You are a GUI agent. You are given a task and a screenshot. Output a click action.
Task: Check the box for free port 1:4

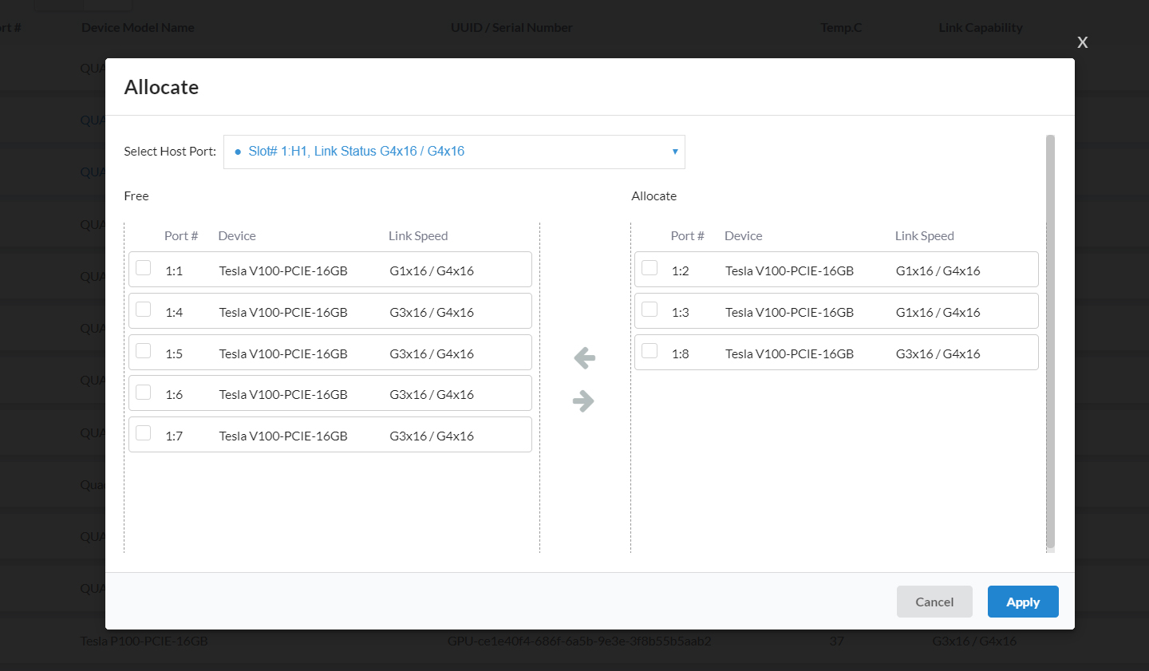(x=144, y=310)
